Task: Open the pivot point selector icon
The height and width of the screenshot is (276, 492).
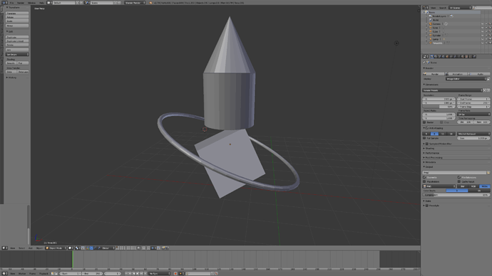Action: pyautogui.click(x=77, y=248)
